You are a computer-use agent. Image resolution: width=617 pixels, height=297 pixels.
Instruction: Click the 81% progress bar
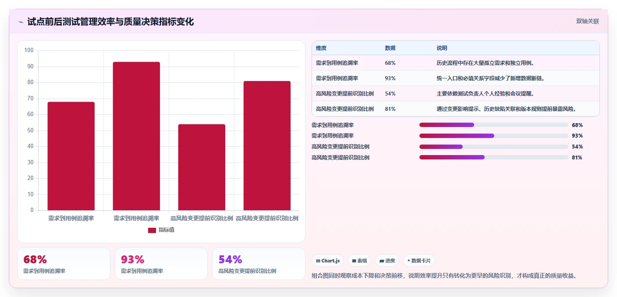493,157
